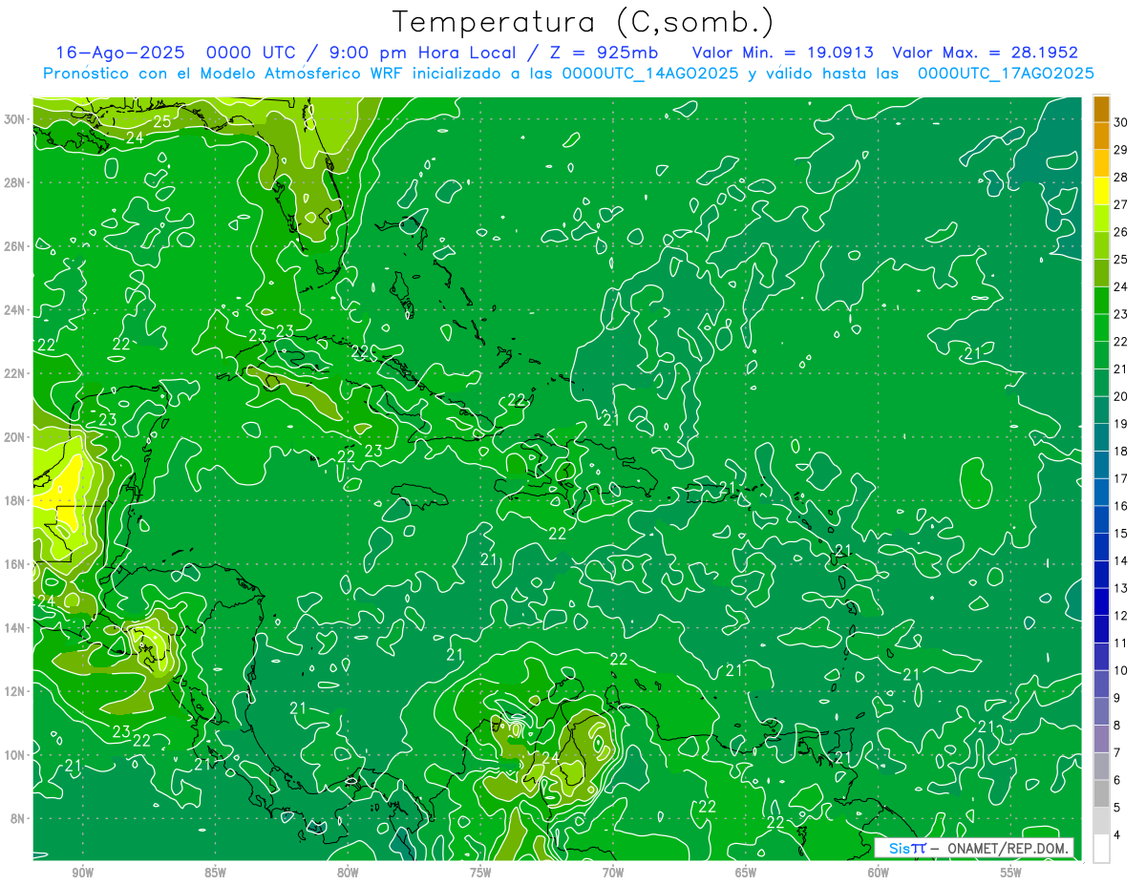The width and height of the screenshot is (1146, 885).
Task: Click the '14N' latitude label
Action: (16, 627)
